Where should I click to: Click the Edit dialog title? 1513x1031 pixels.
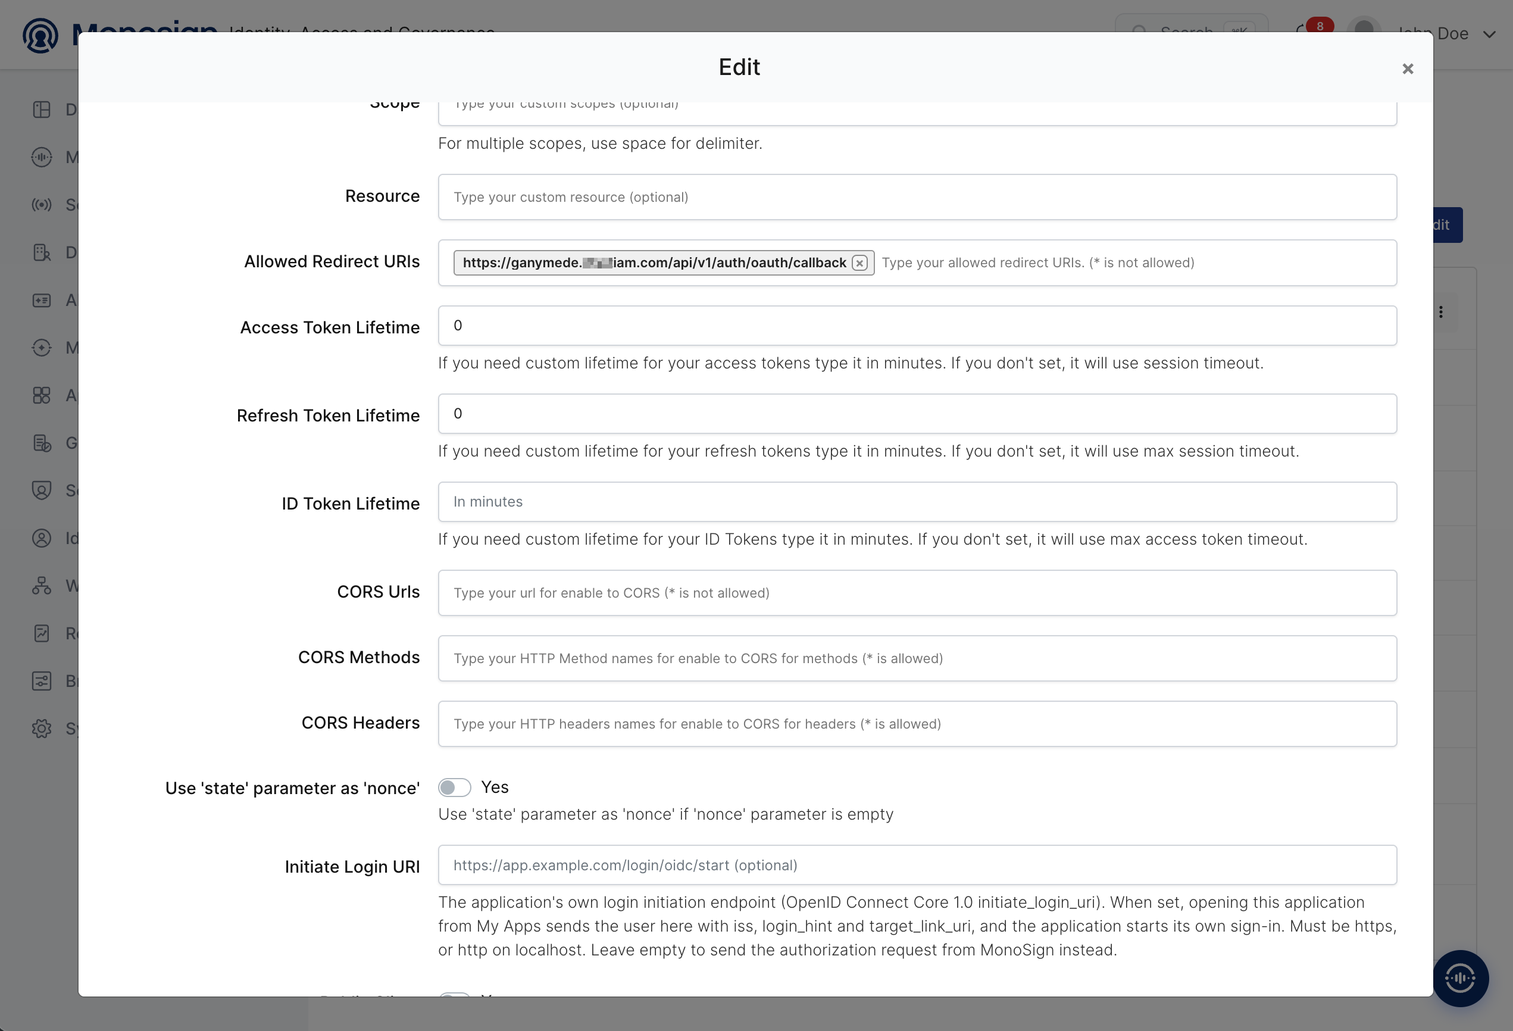(x=739, y=67)
